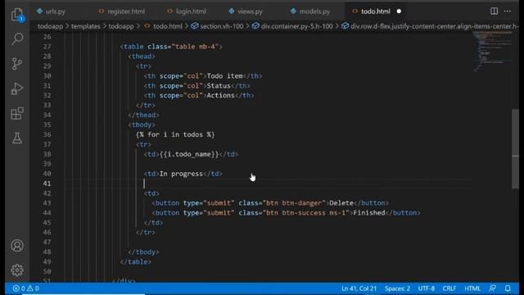Switch to the login.html tab
The image size is (524, 295).
pyautogui.click(x=187, y=11)
